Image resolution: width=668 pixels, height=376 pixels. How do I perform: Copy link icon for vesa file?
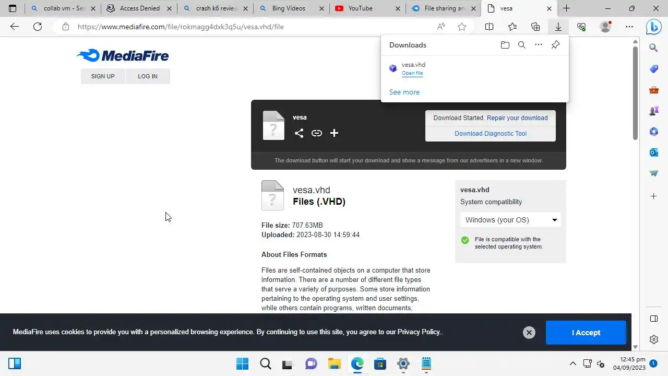pos(317,133)
